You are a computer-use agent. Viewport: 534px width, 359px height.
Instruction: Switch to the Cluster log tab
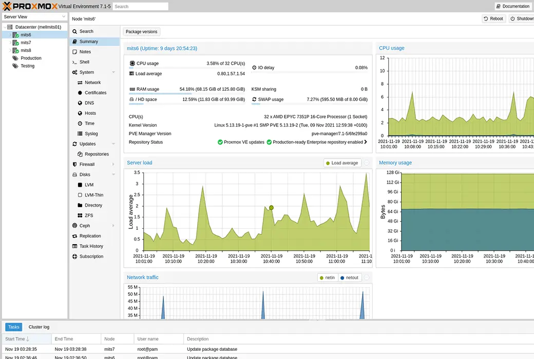39,327
